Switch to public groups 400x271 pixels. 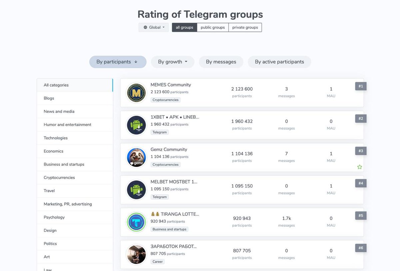tap(213, 27)
